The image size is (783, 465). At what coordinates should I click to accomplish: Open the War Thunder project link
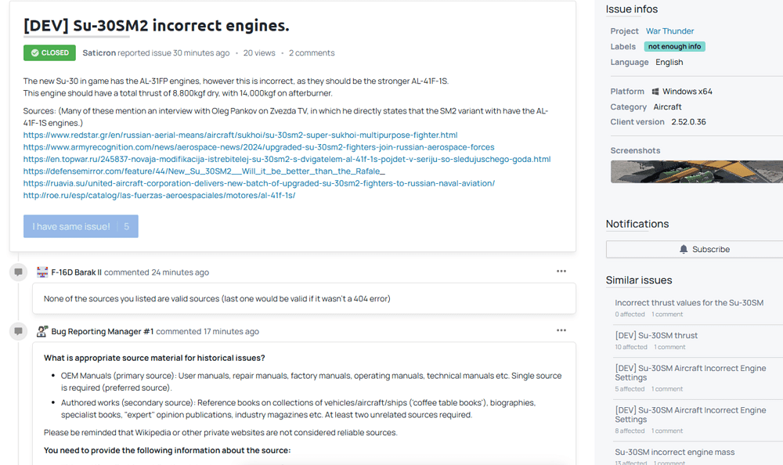(669, 31)
